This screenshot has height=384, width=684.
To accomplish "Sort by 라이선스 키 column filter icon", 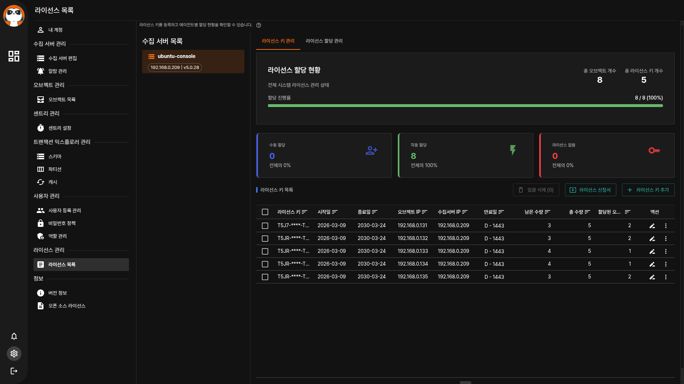I will point(304,212).
